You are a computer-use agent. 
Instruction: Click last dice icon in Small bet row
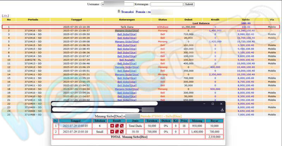click(x=121, y=132)
